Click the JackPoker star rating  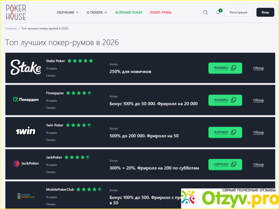click(x=77, y=158)
